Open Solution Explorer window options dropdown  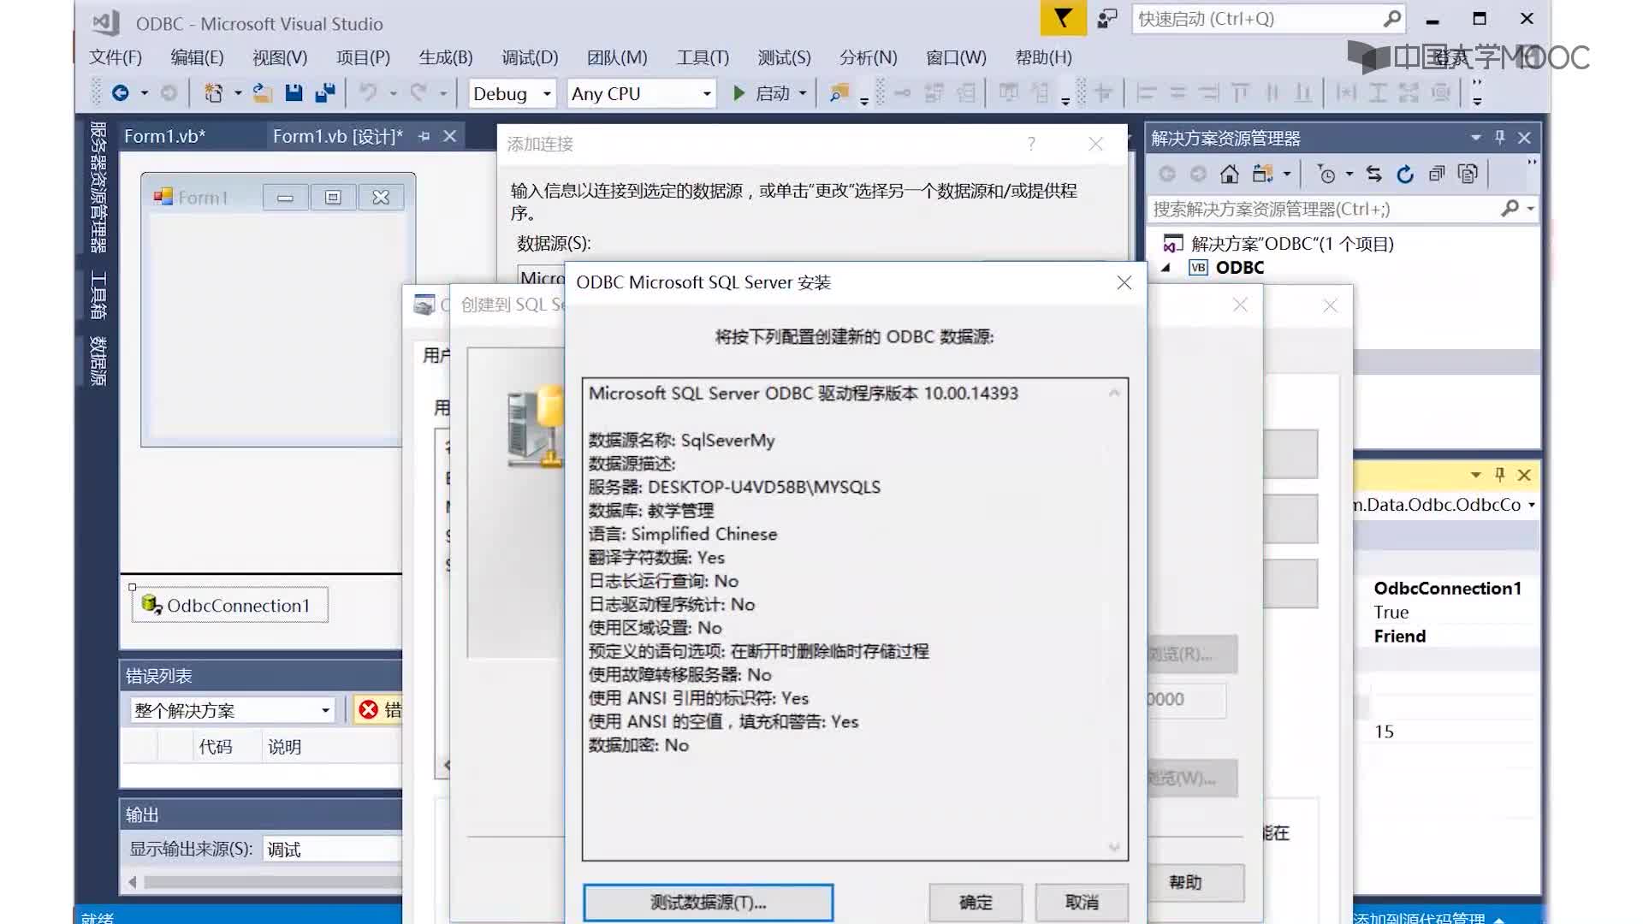(1475, 137)
